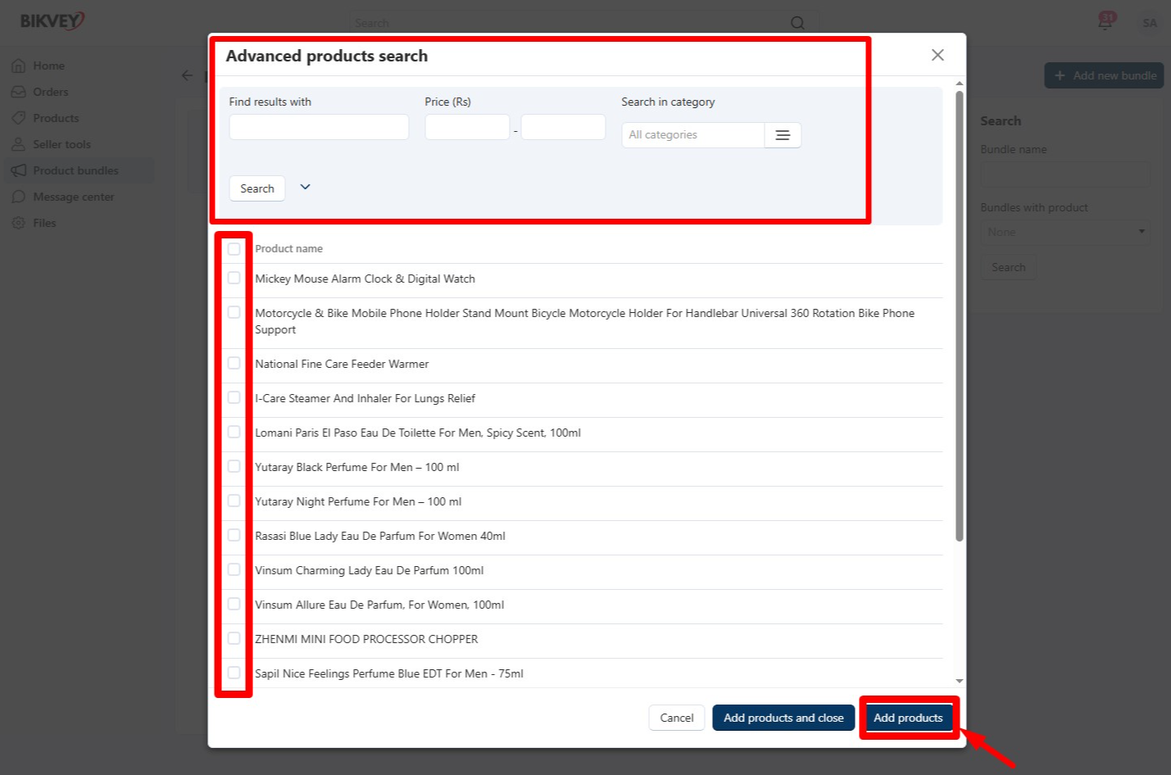The width and height of the screenshot is (1171, 775).
Task: Tick the select-all Product name checkbox
Action: pos(234,248)
